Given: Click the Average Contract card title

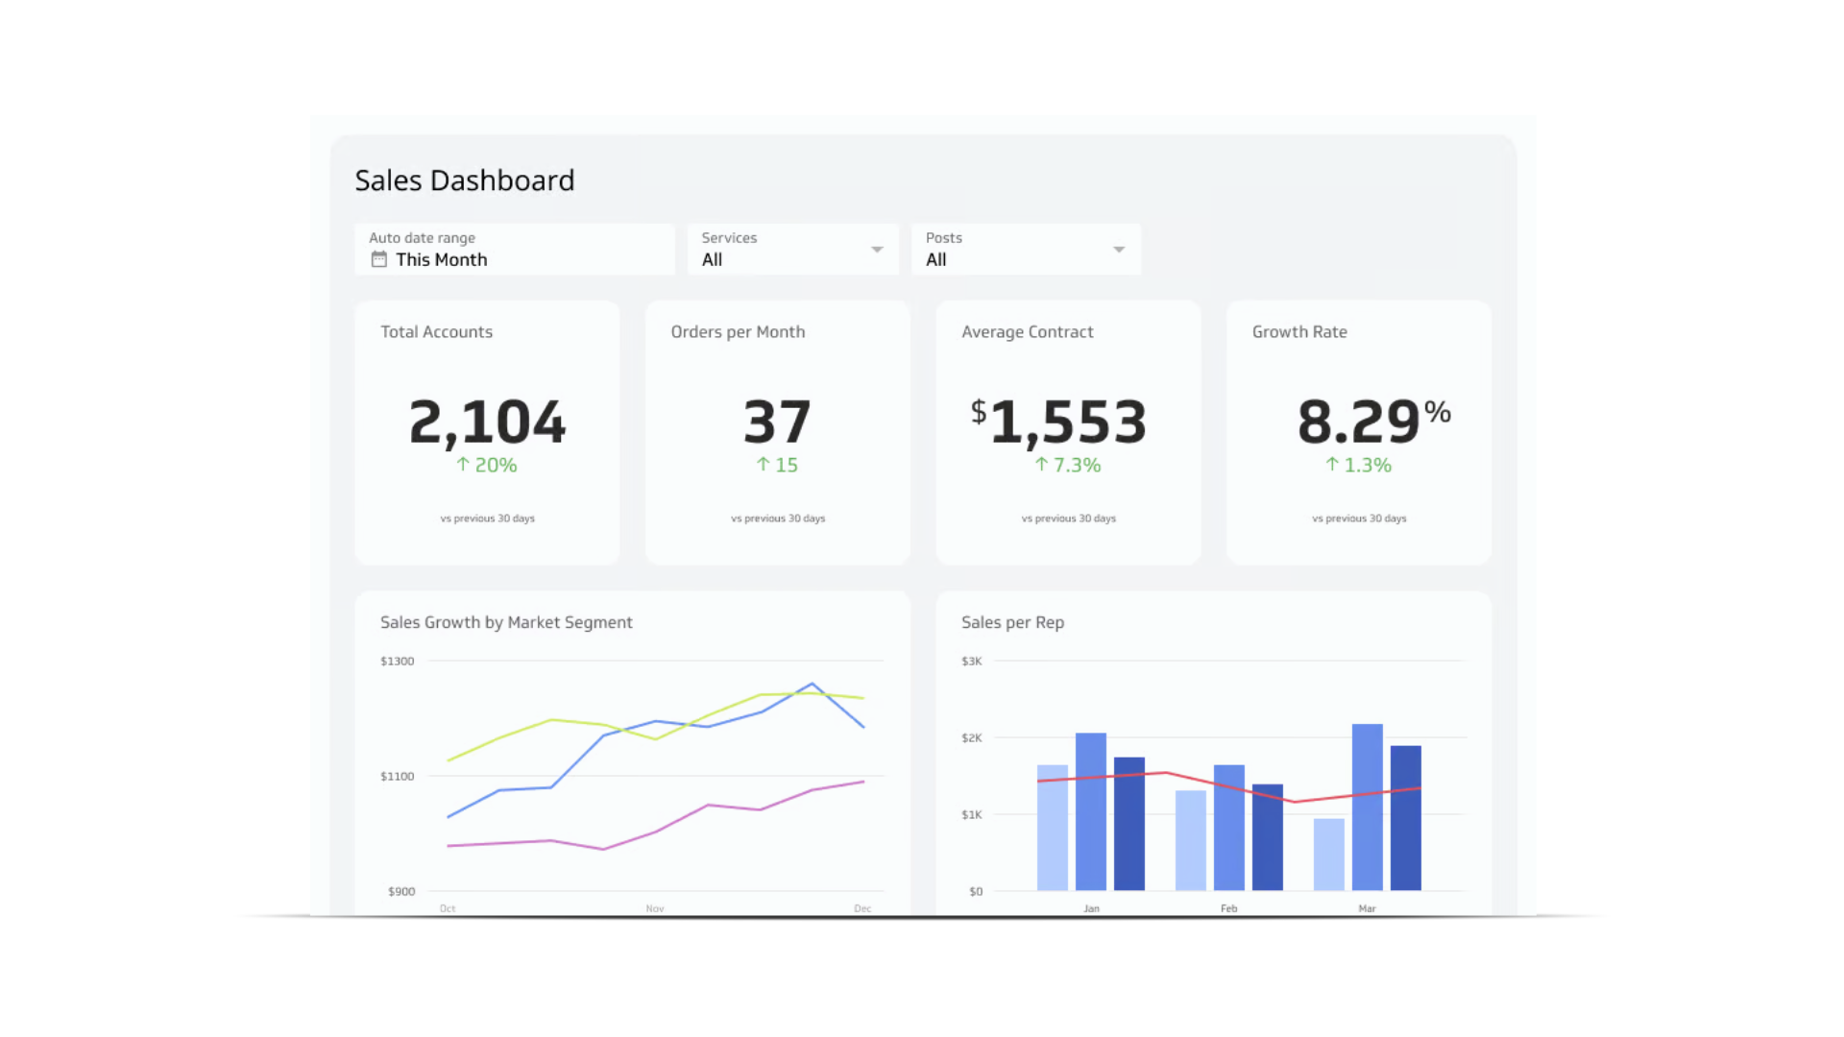Looking at the screenshot, I should (x=1028, y=332).
